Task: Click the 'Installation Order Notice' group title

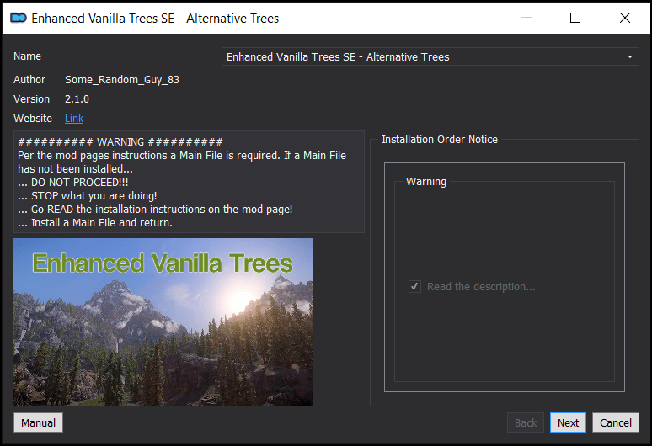Action: point(440,140)
